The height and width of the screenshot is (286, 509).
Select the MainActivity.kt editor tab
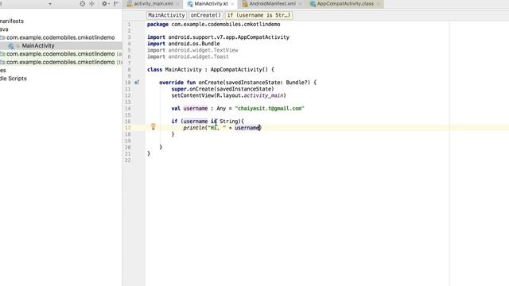[x=211, y=4]
